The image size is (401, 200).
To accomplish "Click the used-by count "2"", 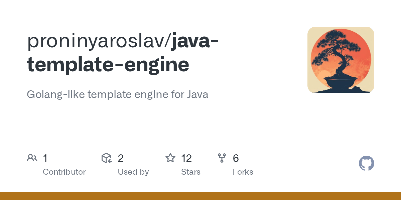I will point(121,158).
